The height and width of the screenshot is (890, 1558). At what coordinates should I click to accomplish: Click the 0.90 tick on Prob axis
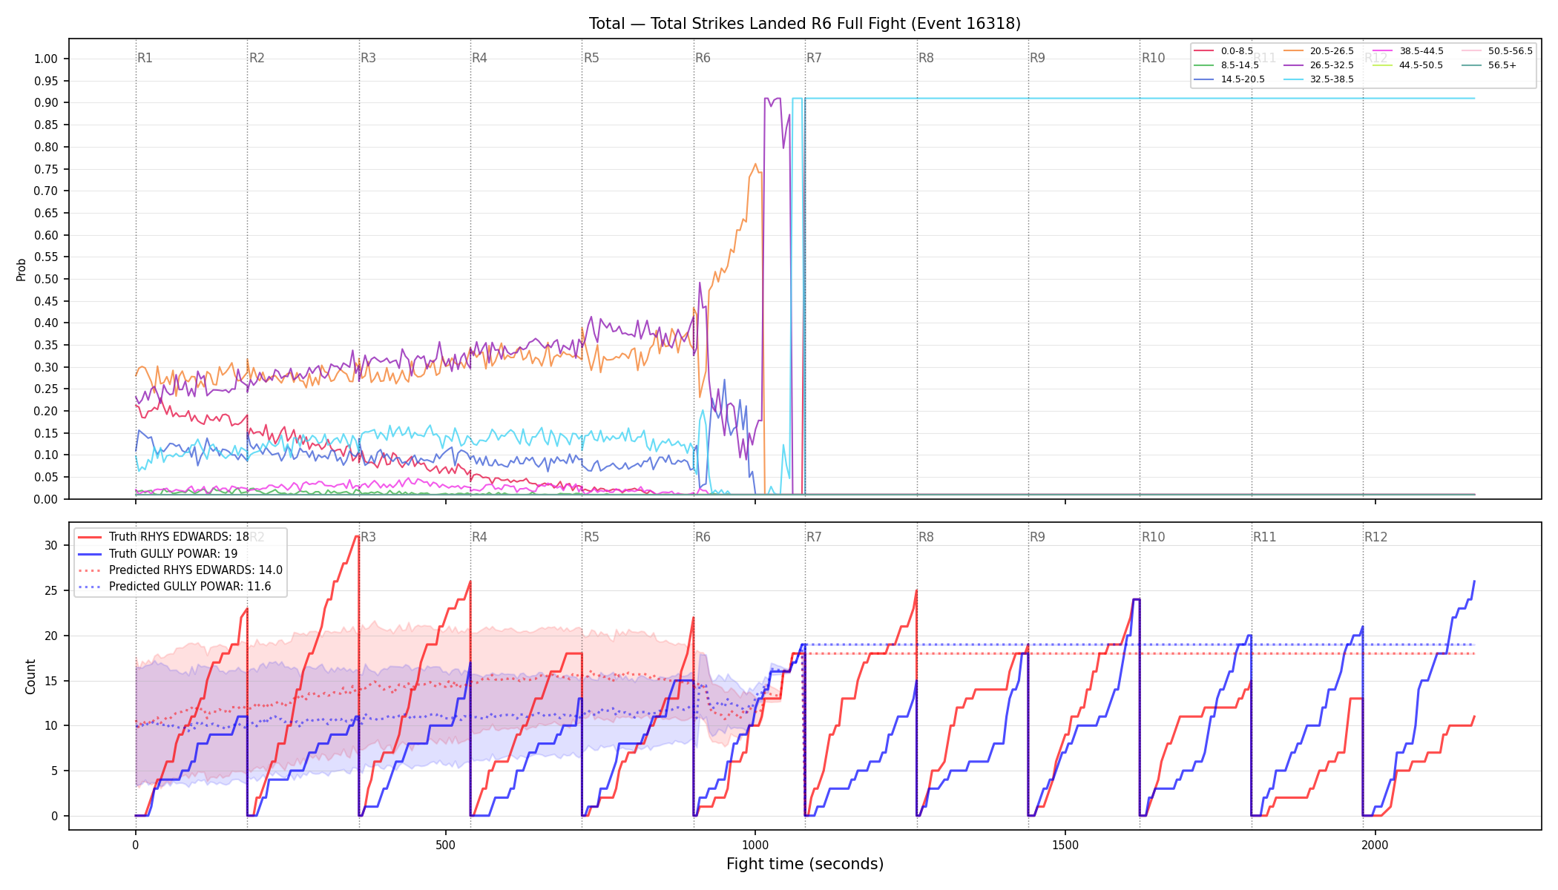pos(46,103)
